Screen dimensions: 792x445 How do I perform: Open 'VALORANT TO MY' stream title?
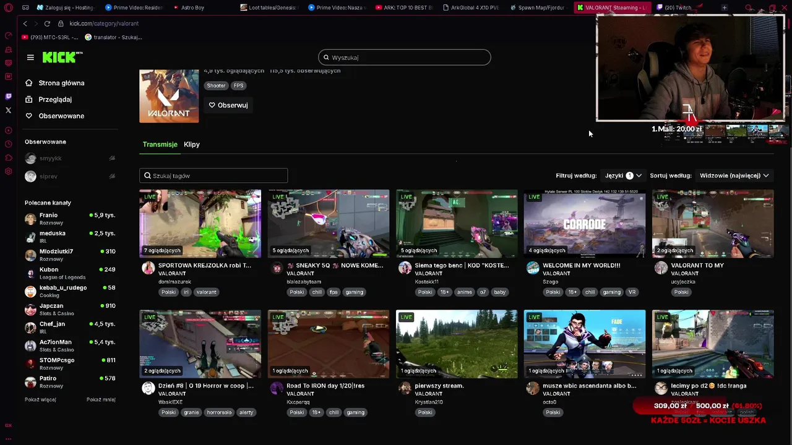(697, 265)
